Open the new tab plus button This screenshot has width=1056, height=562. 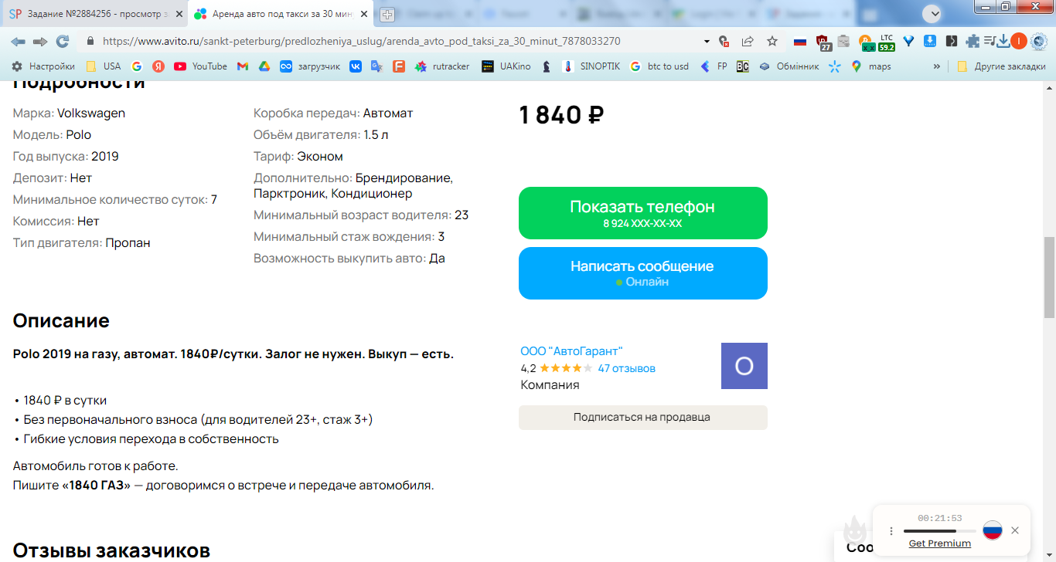387,15
